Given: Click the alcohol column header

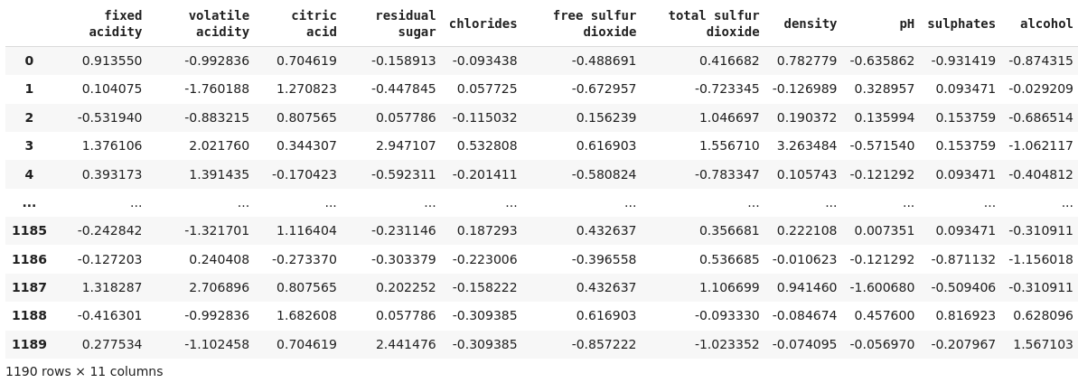Looking at the screenshot, I should point(1045,23).
